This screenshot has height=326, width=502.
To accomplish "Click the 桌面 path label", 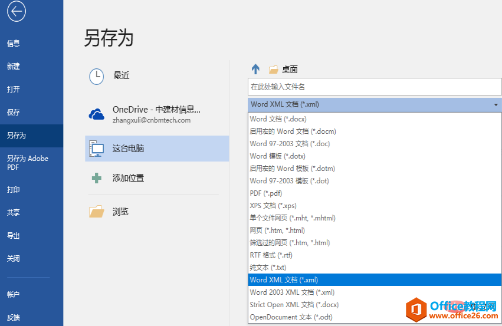I will tap(290, 70).
